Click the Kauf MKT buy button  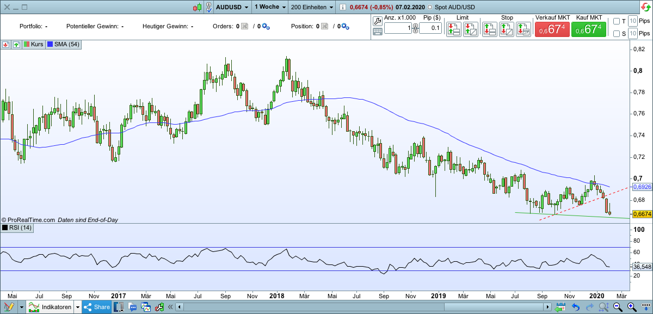pos(589,30)
